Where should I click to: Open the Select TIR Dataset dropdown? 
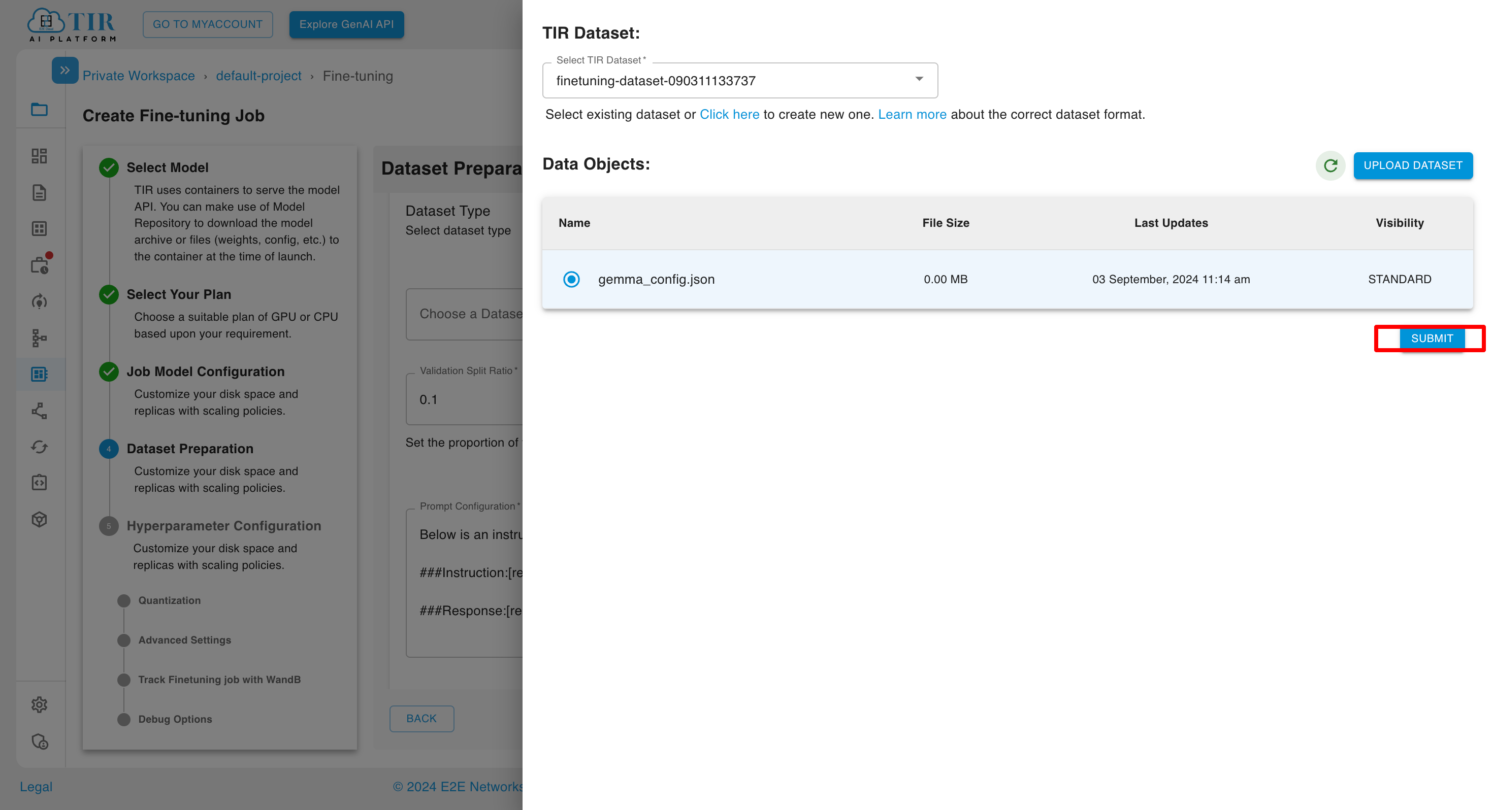click(x=740, y=81)
